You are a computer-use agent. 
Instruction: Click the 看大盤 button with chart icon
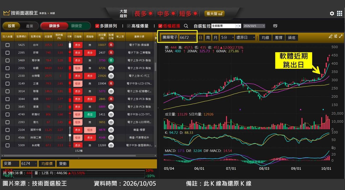[214, 13]
